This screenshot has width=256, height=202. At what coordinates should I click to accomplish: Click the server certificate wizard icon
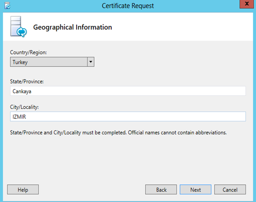[x=18, y=26]
